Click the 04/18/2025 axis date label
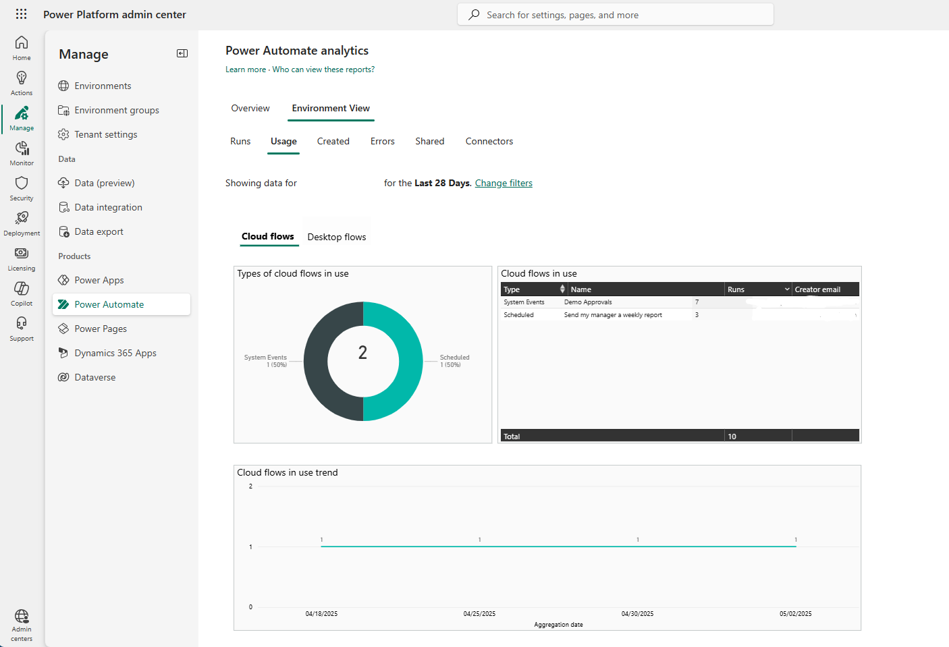949x647 pixels. pos(321,614)
